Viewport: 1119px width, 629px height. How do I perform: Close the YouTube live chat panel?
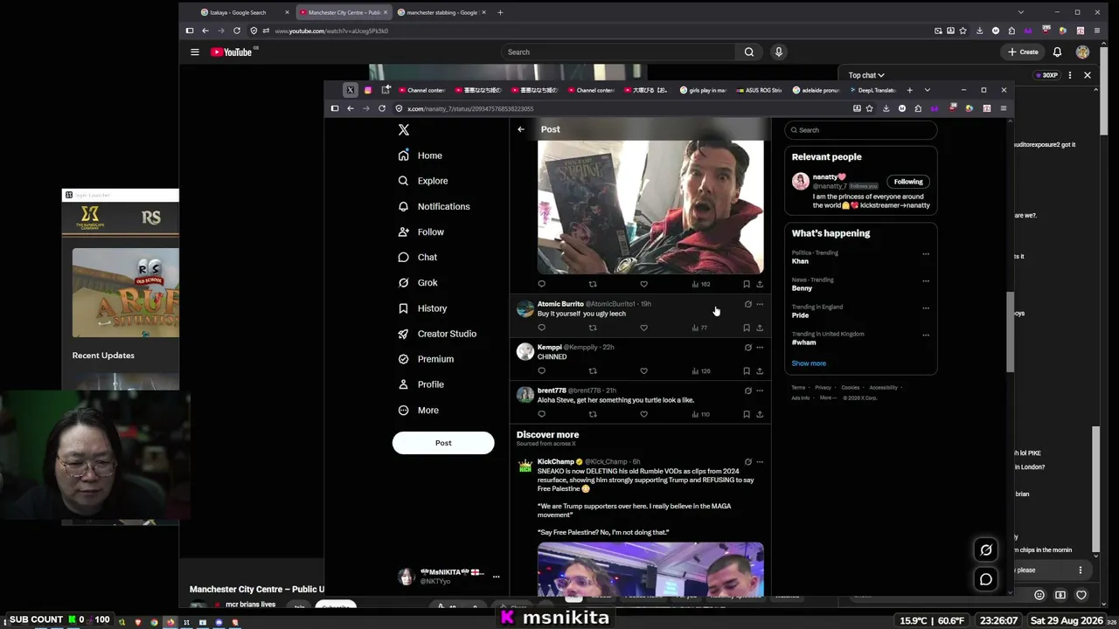click(x=1088, y=75)
